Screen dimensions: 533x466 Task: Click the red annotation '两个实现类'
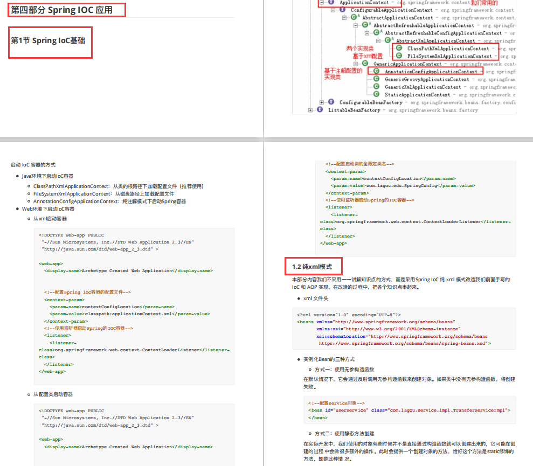click(x=359, y=48)
